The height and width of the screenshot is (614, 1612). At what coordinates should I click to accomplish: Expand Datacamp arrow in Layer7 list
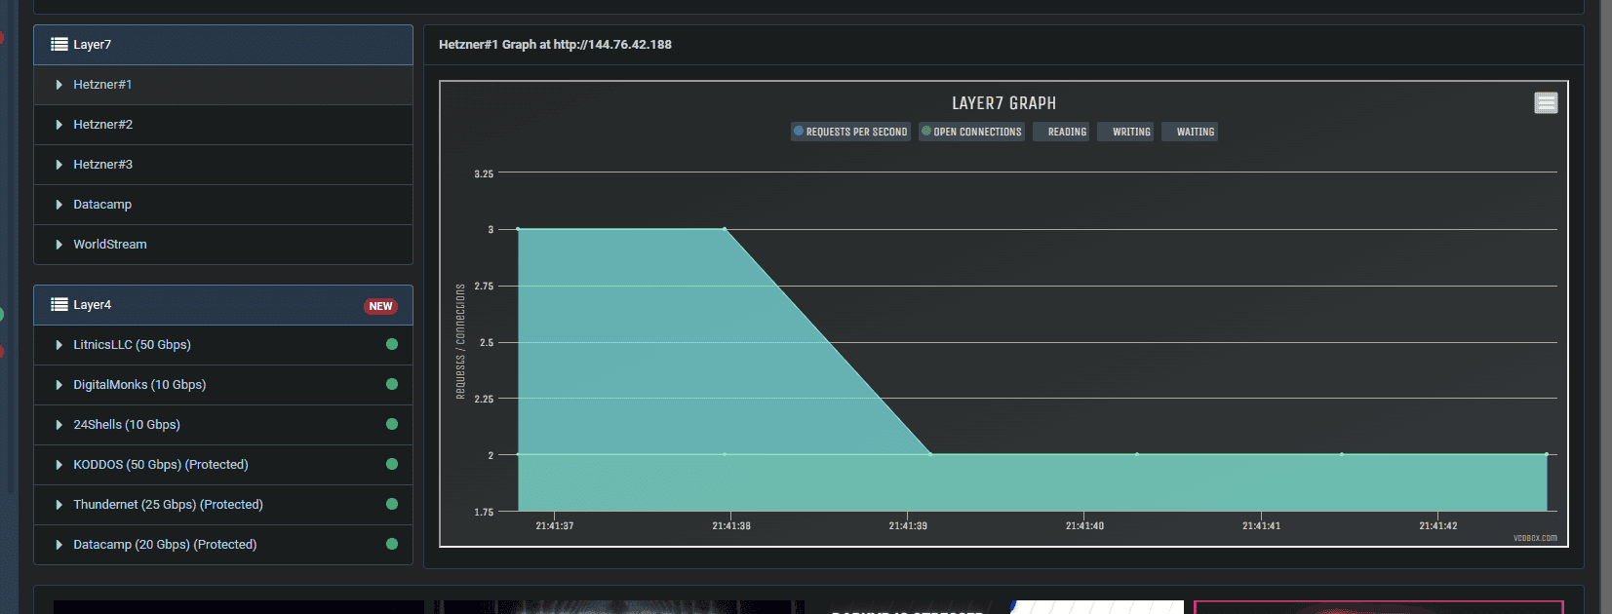pos(59,205)
